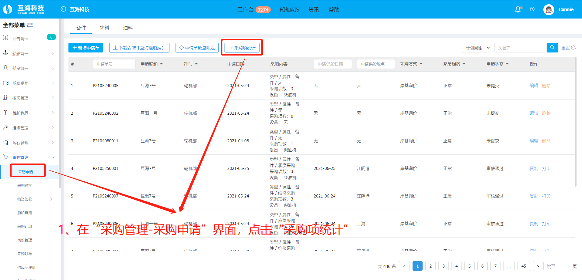Open 帮助 in top navigation
This screenshot has width=582, height=280.
pos(334,10)
